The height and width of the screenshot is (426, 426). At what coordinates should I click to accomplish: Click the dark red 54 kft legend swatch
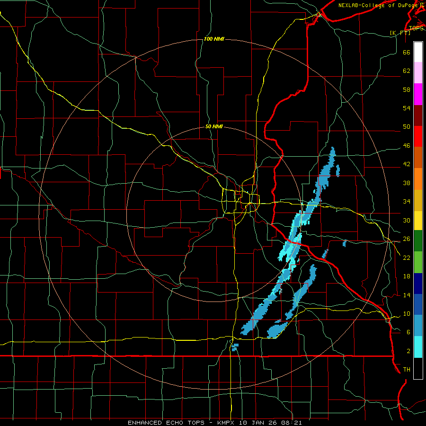[x=418, y=115]
